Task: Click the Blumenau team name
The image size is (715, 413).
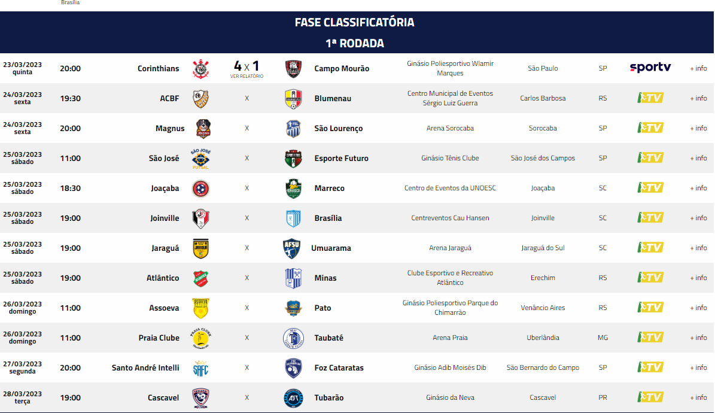Action: click(x=333, y=98)
